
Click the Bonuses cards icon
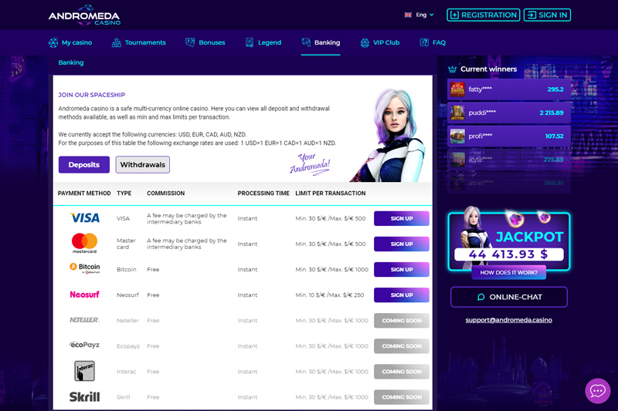point(190,42)
